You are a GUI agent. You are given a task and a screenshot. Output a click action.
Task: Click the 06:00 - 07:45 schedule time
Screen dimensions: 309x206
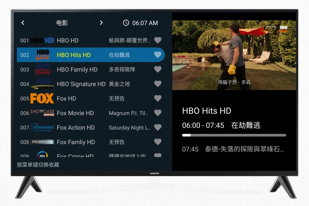(x=203, y=126)
